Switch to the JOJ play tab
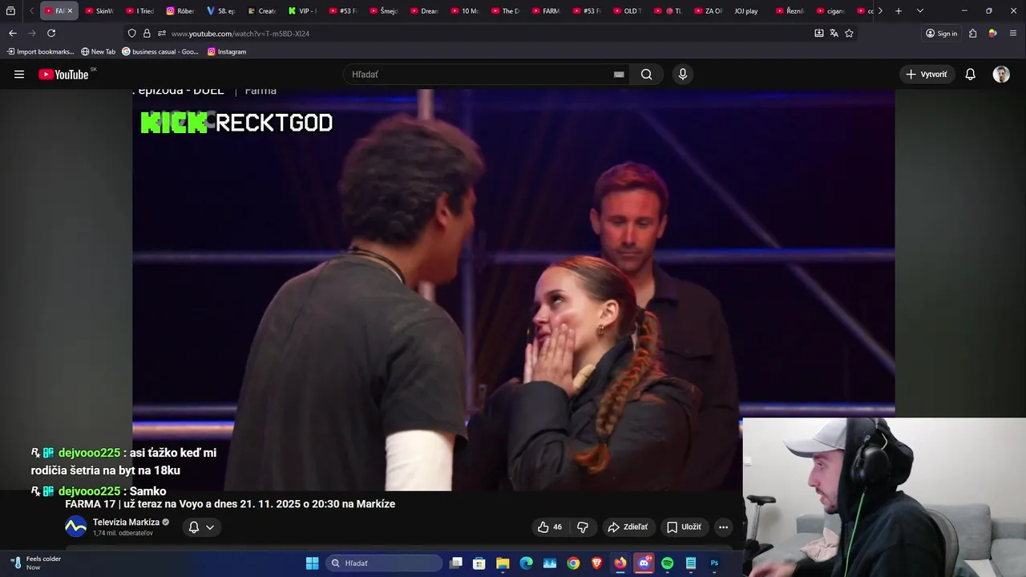The height and width of the screenshot is (577, 1026). [x=745, y=11]
